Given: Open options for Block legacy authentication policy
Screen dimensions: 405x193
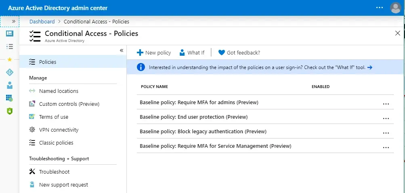Looking at the screenshot, I should coord(386,133).
